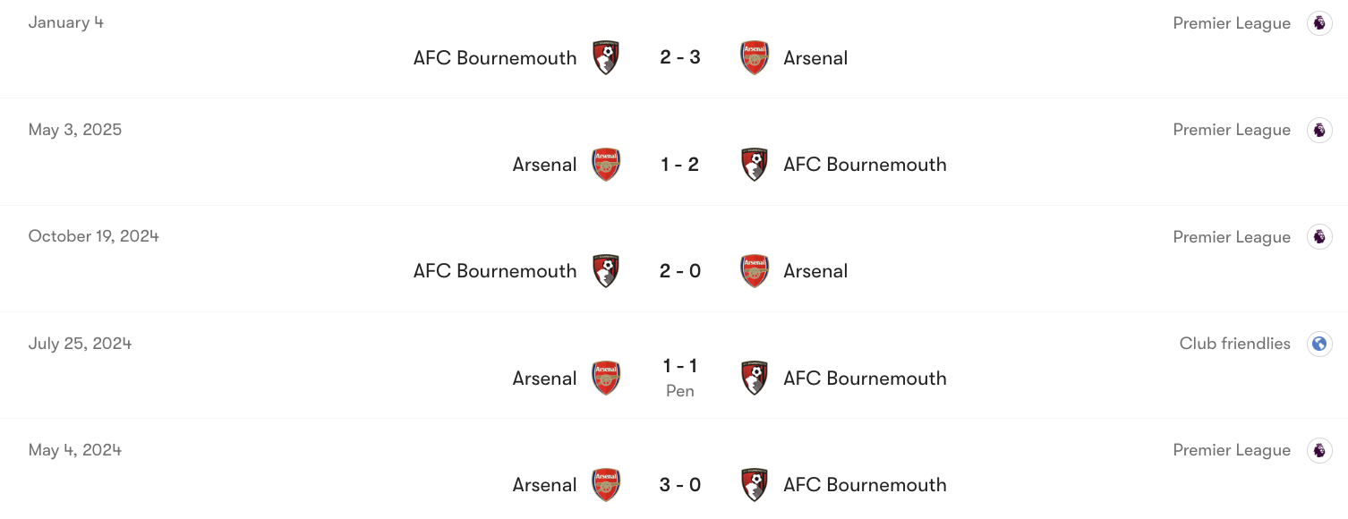Screen dimensions: 1348x519
Task: Click the Arsenal crest on July 25 friendly
Action: [606, 378]
